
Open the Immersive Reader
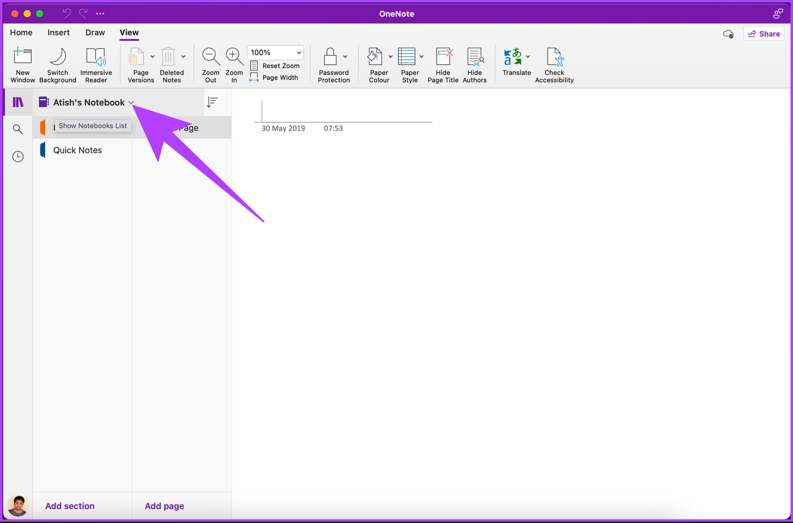pos(96,64)
